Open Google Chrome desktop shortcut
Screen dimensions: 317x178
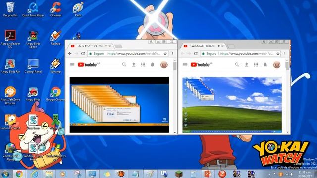(55, 94)
